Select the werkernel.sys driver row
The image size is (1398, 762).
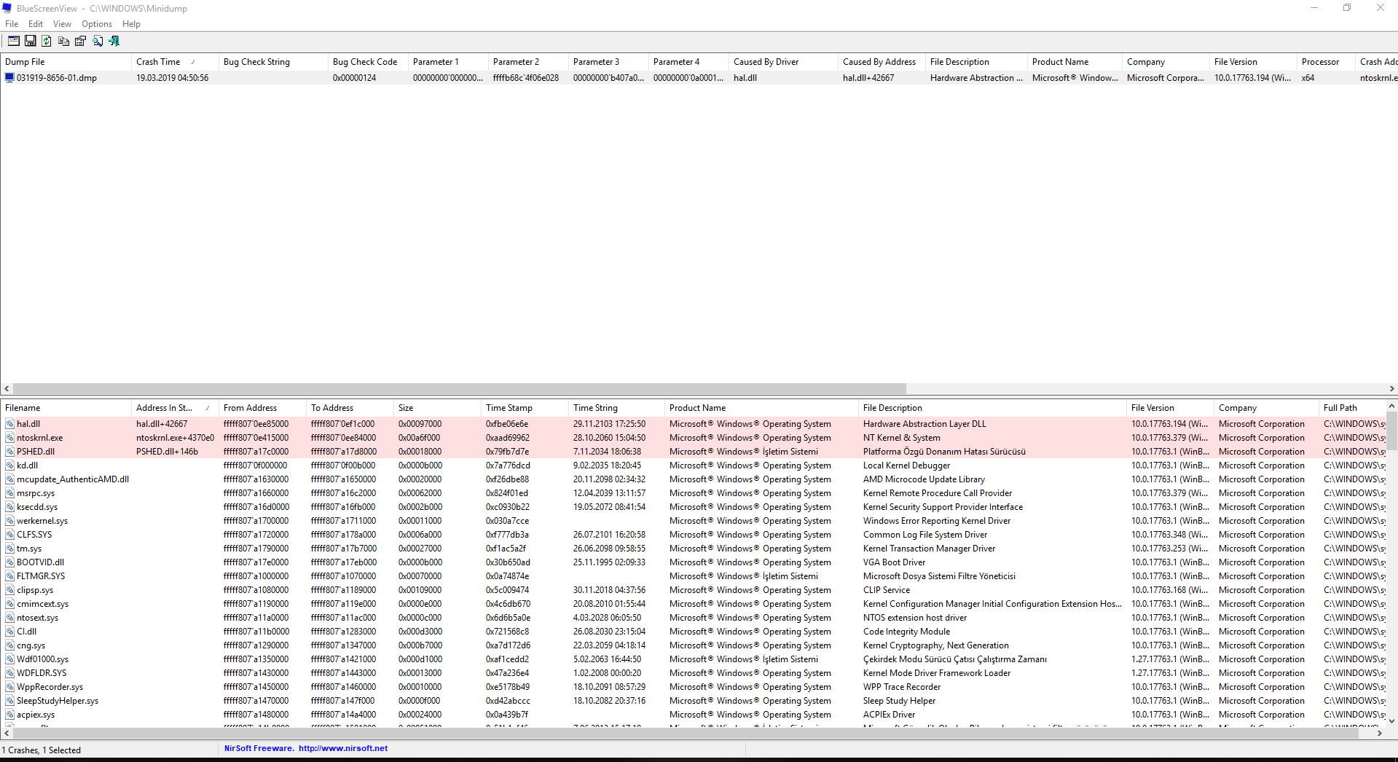693,521
